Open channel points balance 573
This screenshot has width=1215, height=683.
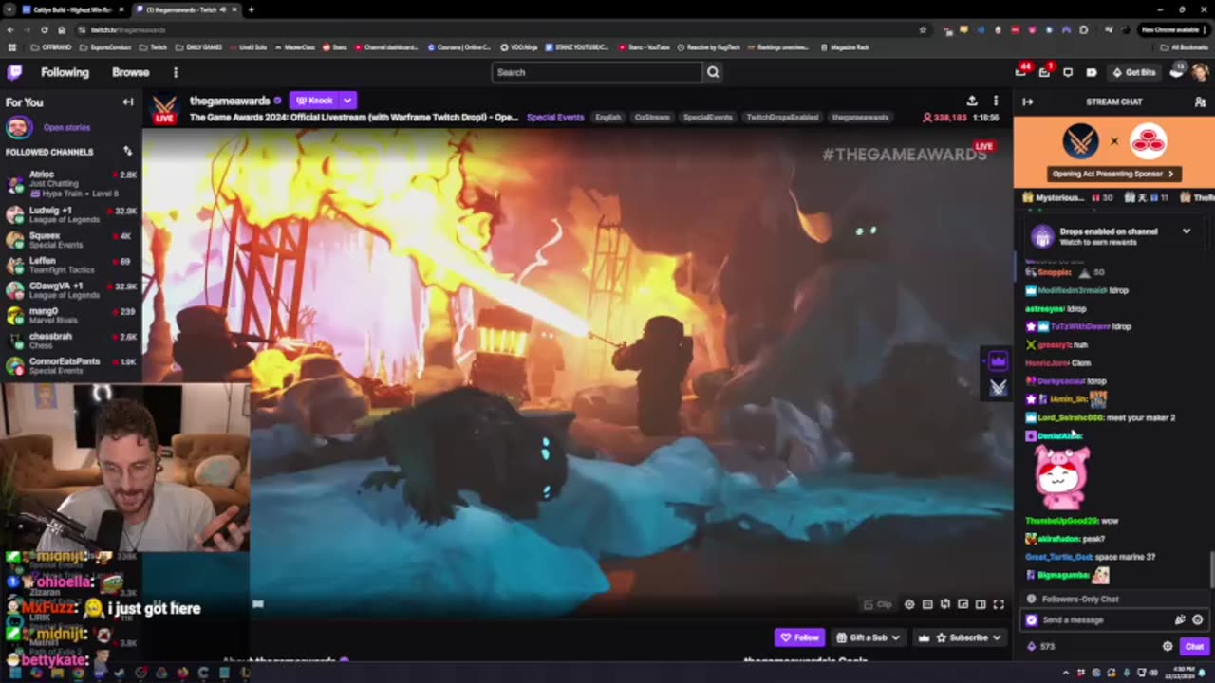tap(1041, 646)
